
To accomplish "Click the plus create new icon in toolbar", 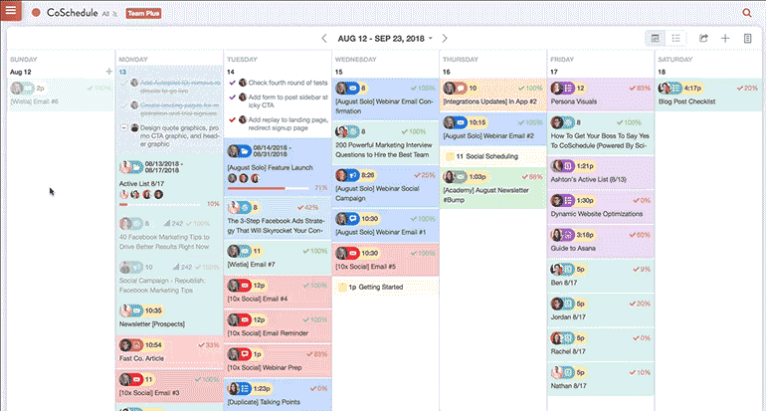I will [x=725, y=38].
